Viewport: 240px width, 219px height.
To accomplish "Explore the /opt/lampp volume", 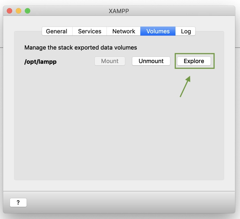I will coord(194,61).
